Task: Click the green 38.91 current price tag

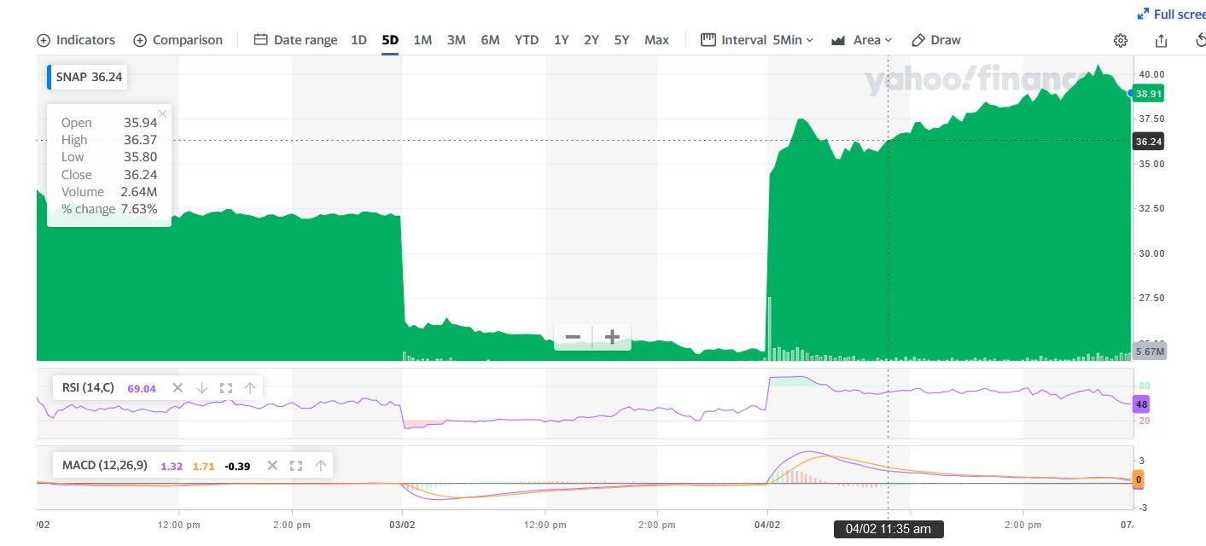Action: (x=1149, y=93)
